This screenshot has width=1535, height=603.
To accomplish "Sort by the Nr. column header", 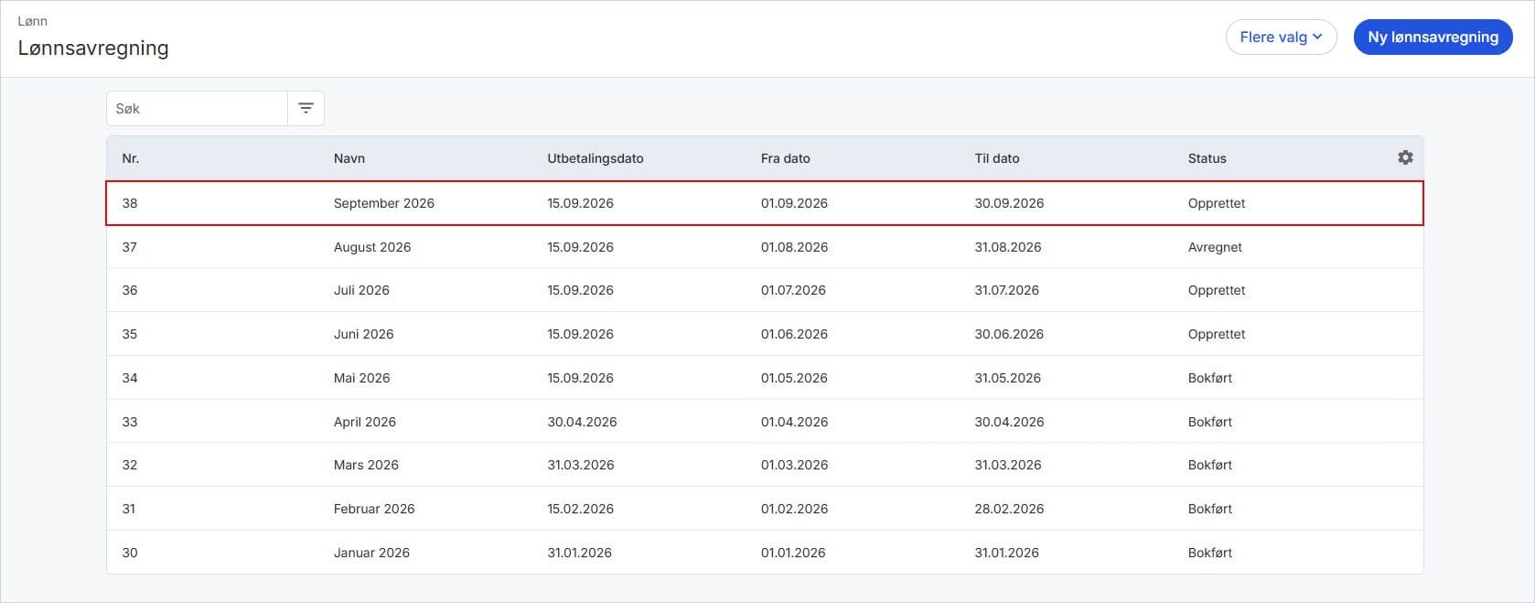I will click(x=131, y=158).
